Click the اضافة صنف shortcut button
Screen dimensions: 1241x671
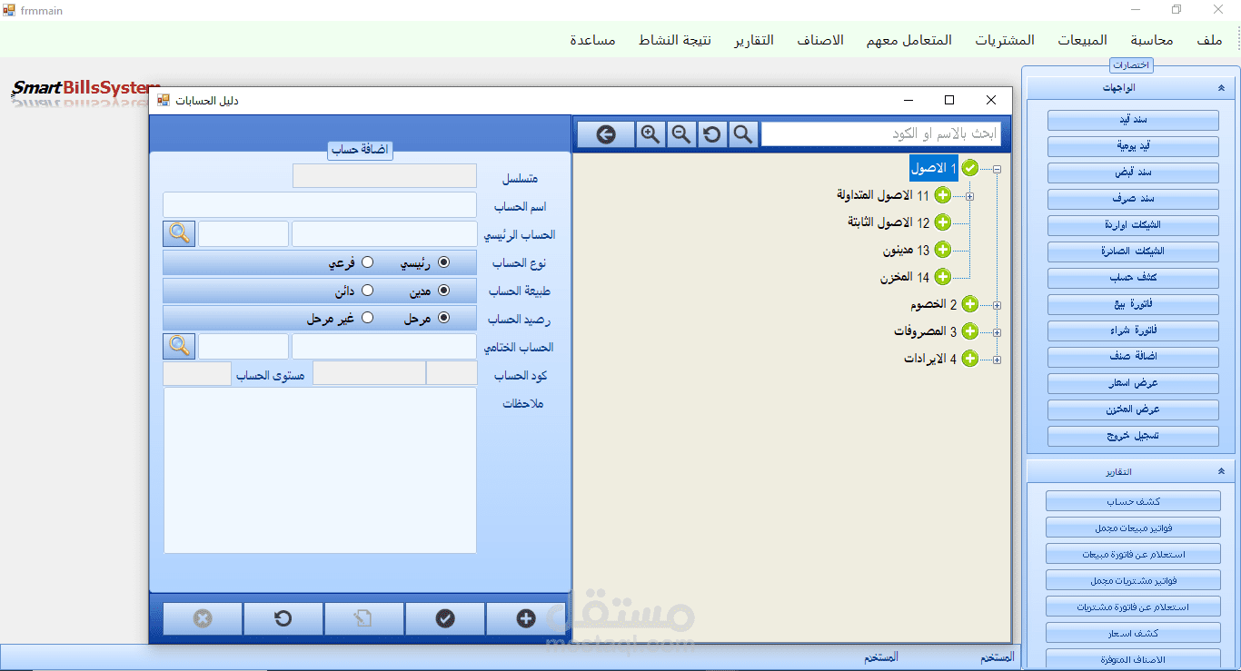pyautogui.click(x=1133, y=357)
